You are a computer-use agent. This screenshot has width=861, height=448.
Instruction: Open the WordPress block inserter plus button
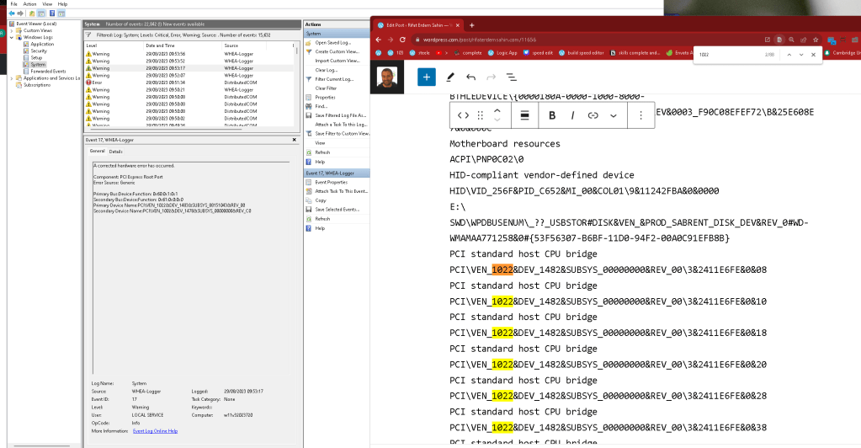(426, 77)
